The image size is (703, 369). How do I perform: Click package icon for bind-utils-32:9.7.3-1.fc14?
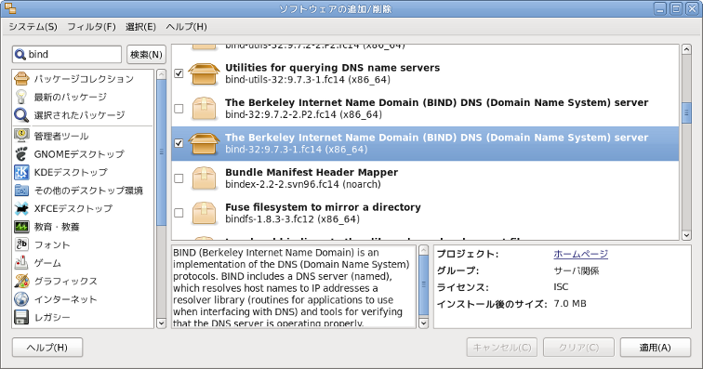coord(204,73)
